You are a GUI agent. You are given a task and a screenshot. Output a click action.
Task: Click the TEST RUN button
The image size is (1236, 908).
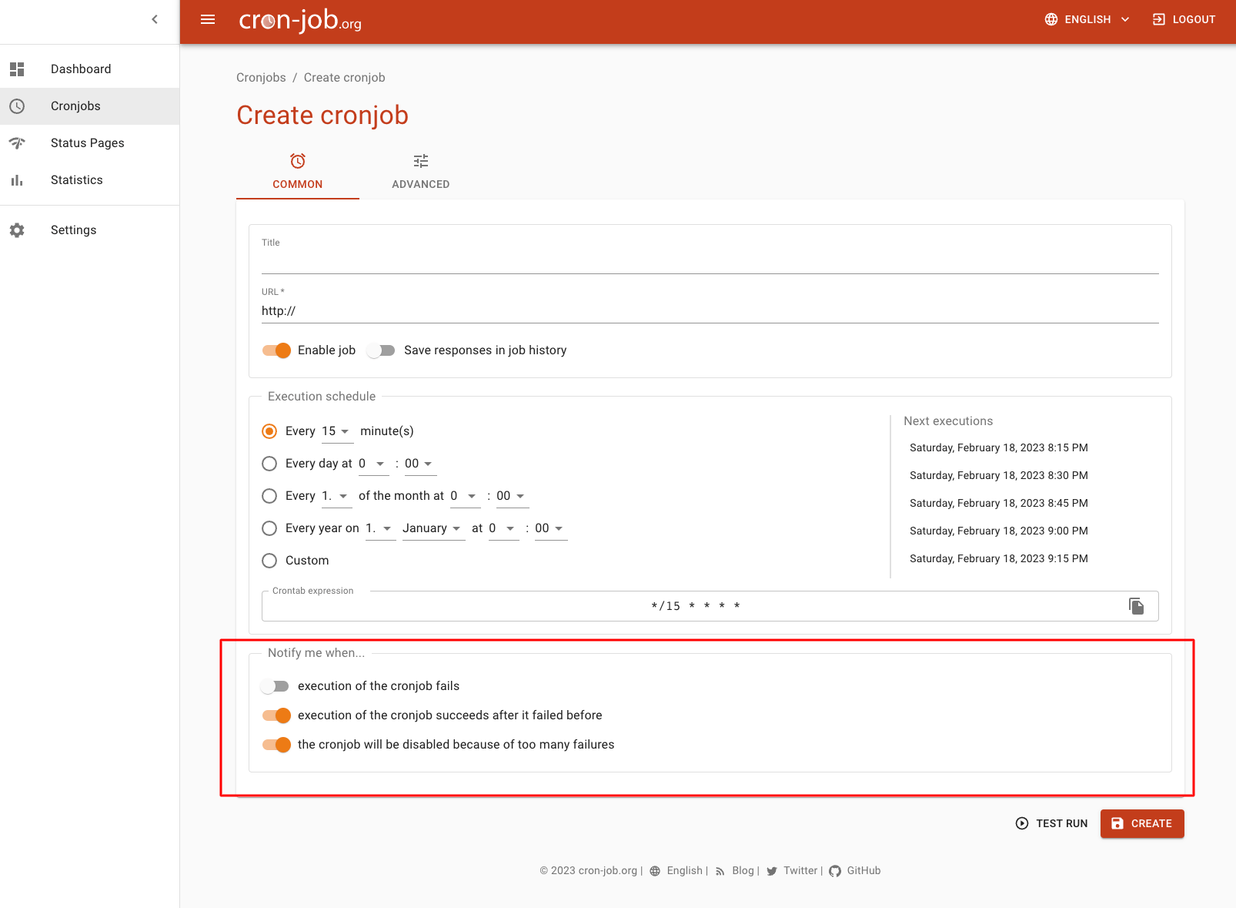(1052, 823)
